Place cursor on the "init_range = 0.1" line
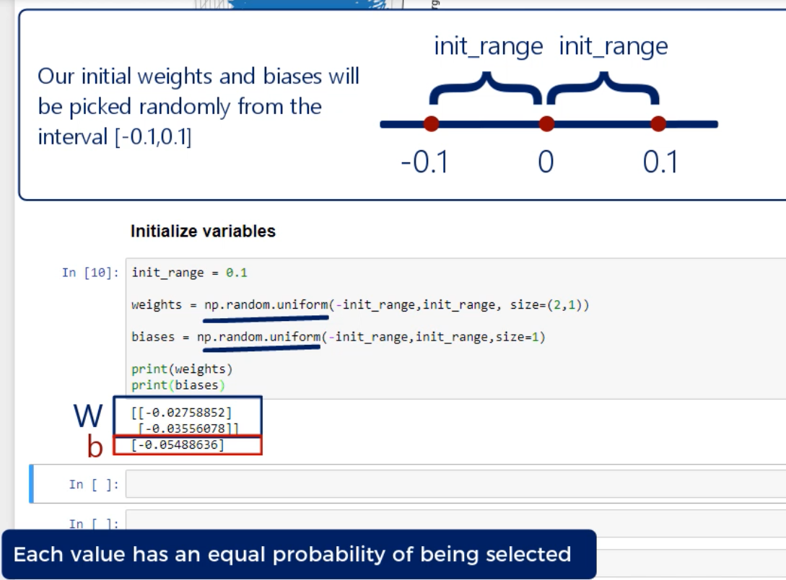 point(189,273)
